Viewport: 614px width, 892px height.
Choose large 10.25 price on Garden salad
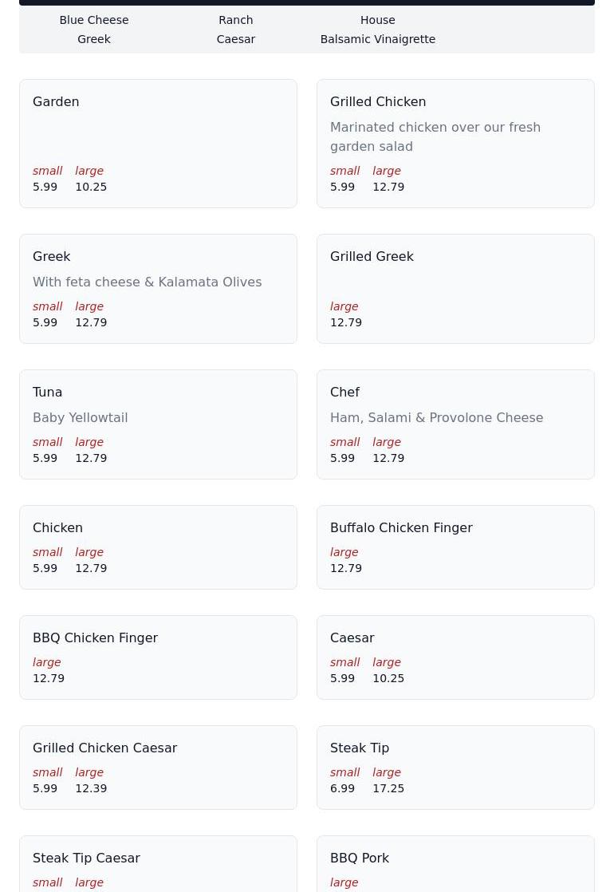coord(91,187)
